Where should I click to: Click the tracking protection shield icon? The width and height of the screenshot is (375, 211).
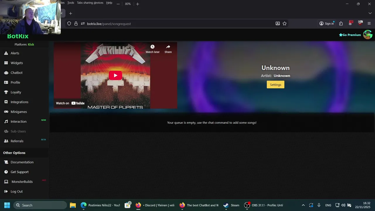(x=69, y=24)
